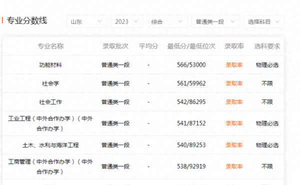Click 录取率 link in 工商管理 row
This screenshot has height=185, width=300.
point(234,166)
